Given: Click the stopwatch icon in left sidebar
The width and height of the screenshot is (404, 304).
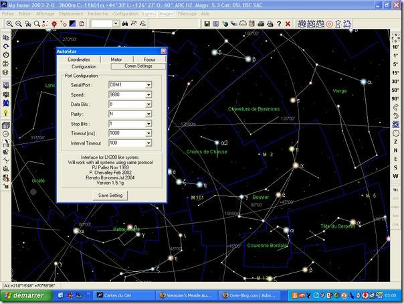Looking at the screenshot, I should click(x=5, y=55).
